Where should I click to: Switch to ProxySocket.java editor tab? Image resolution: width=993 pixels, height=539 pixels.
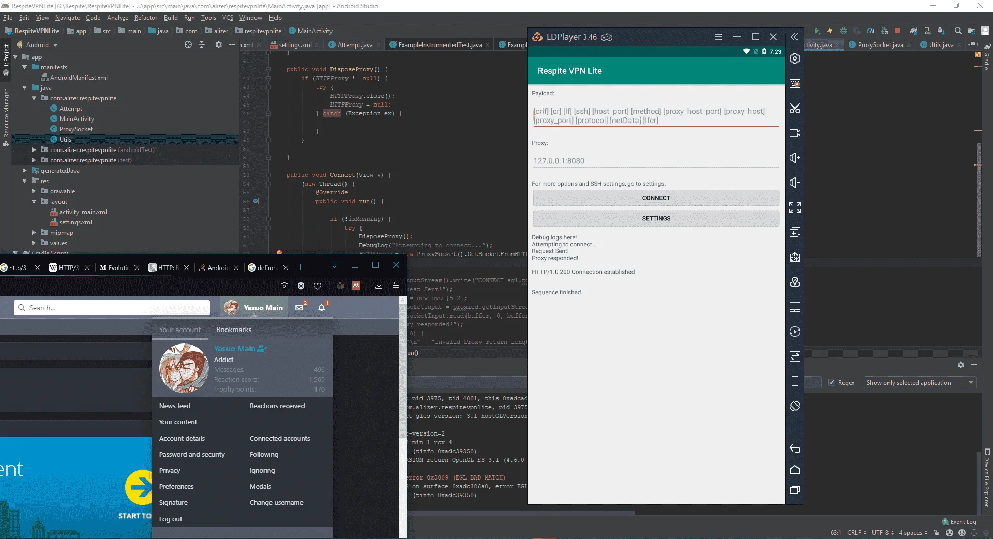(x=880, y=45)
